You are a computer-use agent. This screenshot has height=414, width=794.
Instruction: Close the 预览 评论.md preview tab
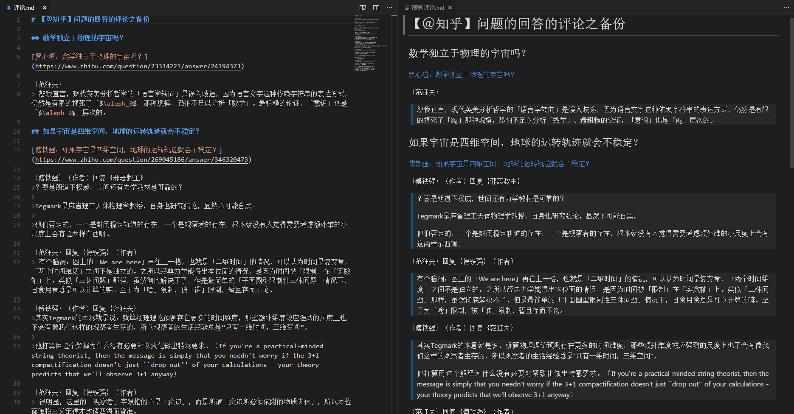pos(450,8)
